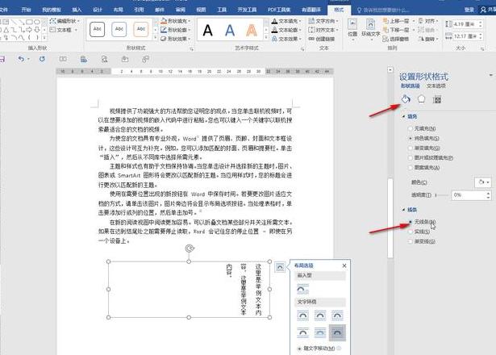496x355 pixels.
Task: Switch to the 插入 (Insert) tab
Action: click(77, 10)
